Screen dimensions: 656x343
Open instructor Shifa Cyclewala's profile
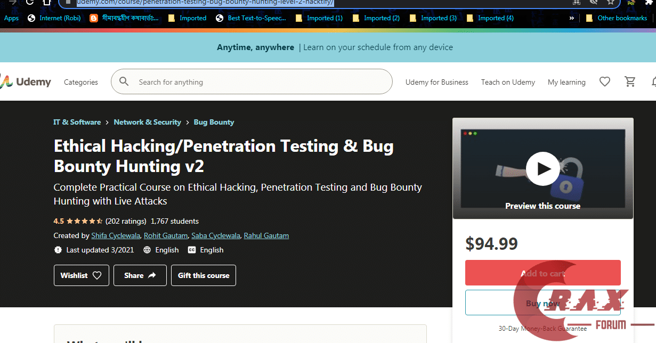pos(116,235)
